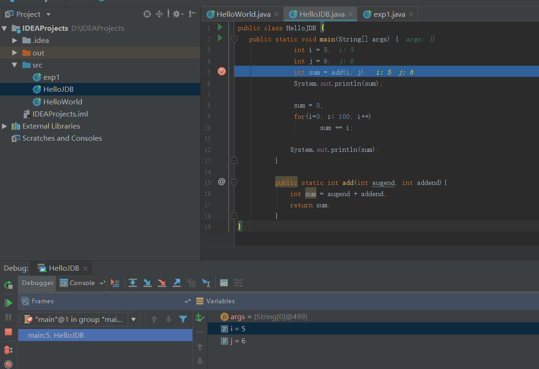Click the down arrow beside the Variables list
The width and height of the screenshot is (539, 369).
click(x=200, y=361)
